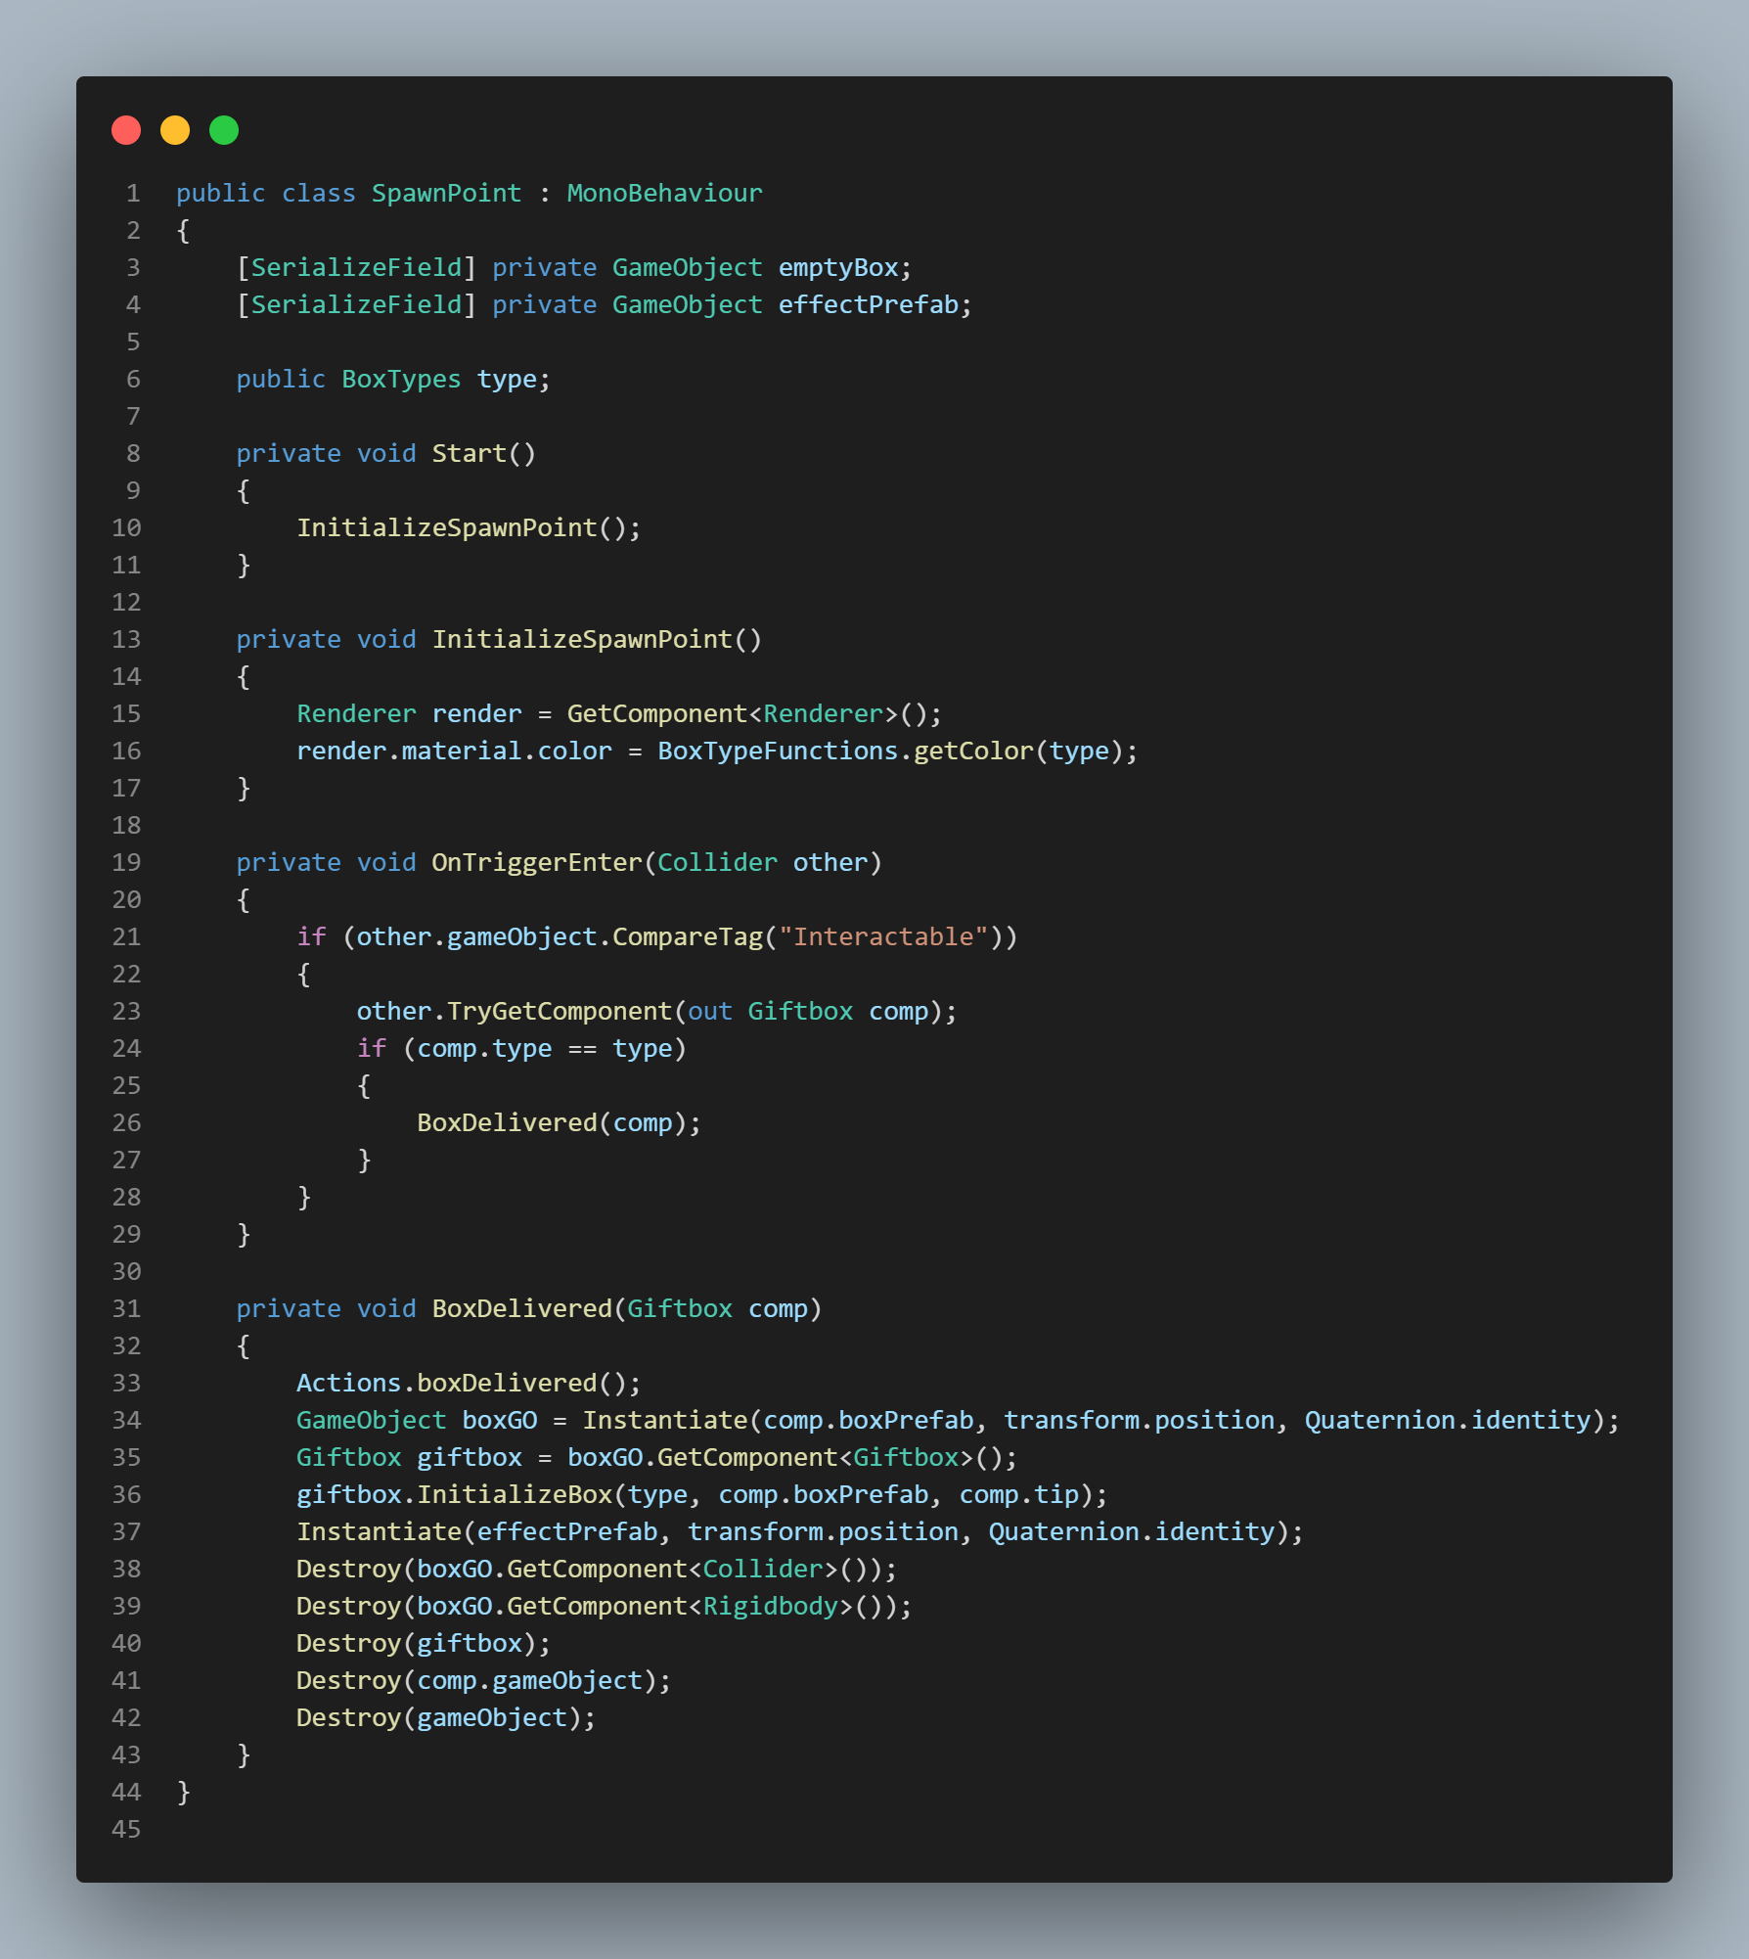Click TryGetComponent on line 23

[x=559, y=1011]
